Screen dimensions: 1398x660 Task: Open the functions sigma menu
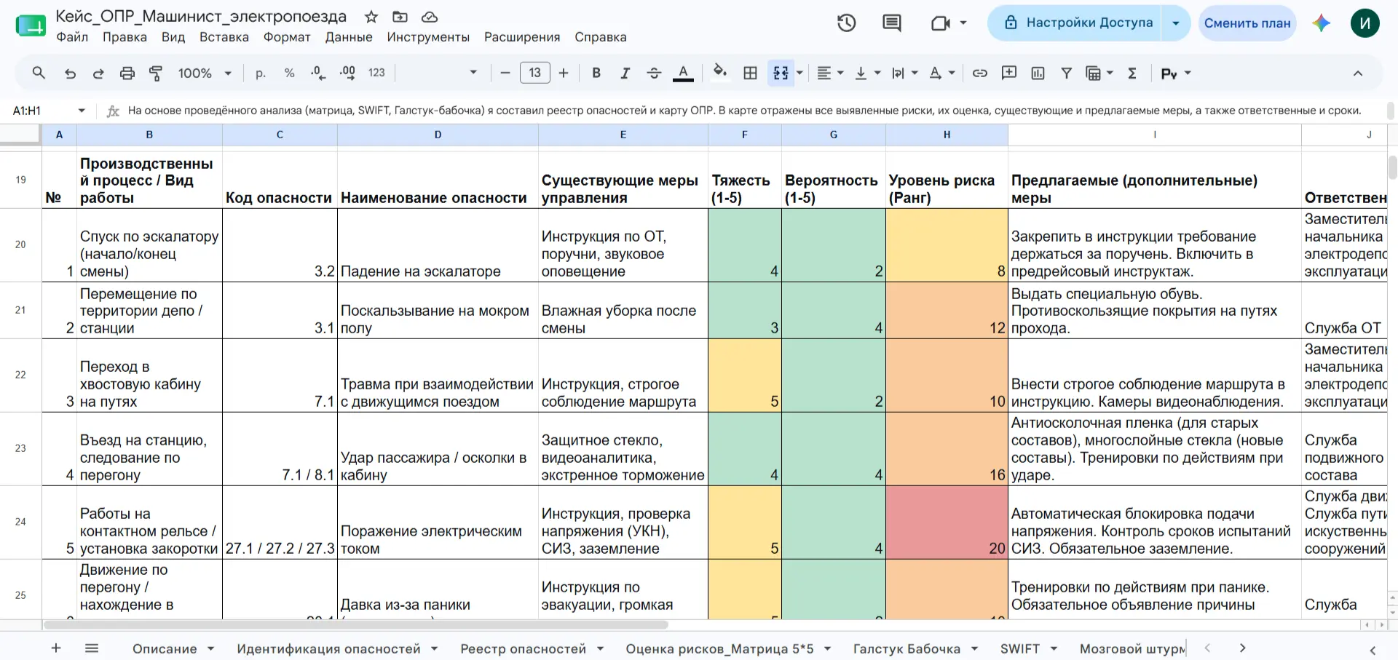pos(1132,73)
